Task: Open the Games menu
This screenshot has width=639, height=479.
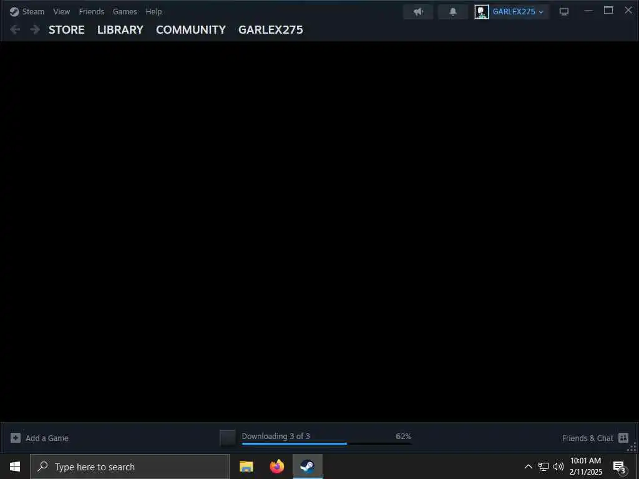Action: 125,12
